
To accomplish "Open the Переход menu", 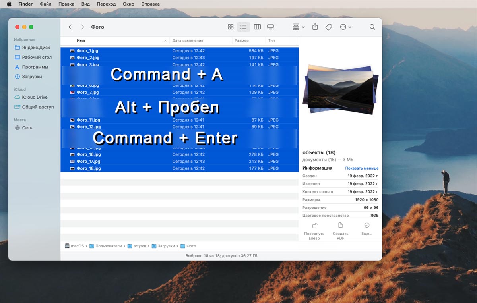I will (x=106, y=4).
